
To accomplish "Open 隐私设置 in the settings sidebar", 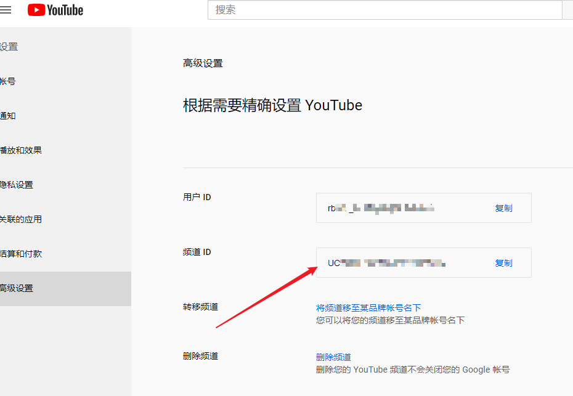I will (65, 185).
